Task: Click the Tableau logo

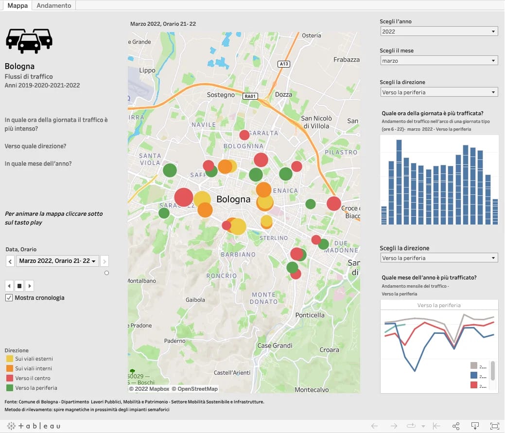Action: tap(34, 426)
